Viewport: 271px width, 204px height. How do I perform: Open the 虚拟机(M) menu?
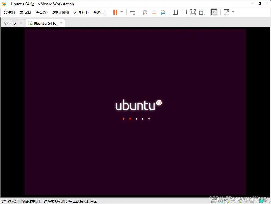[x=60, y=12]
